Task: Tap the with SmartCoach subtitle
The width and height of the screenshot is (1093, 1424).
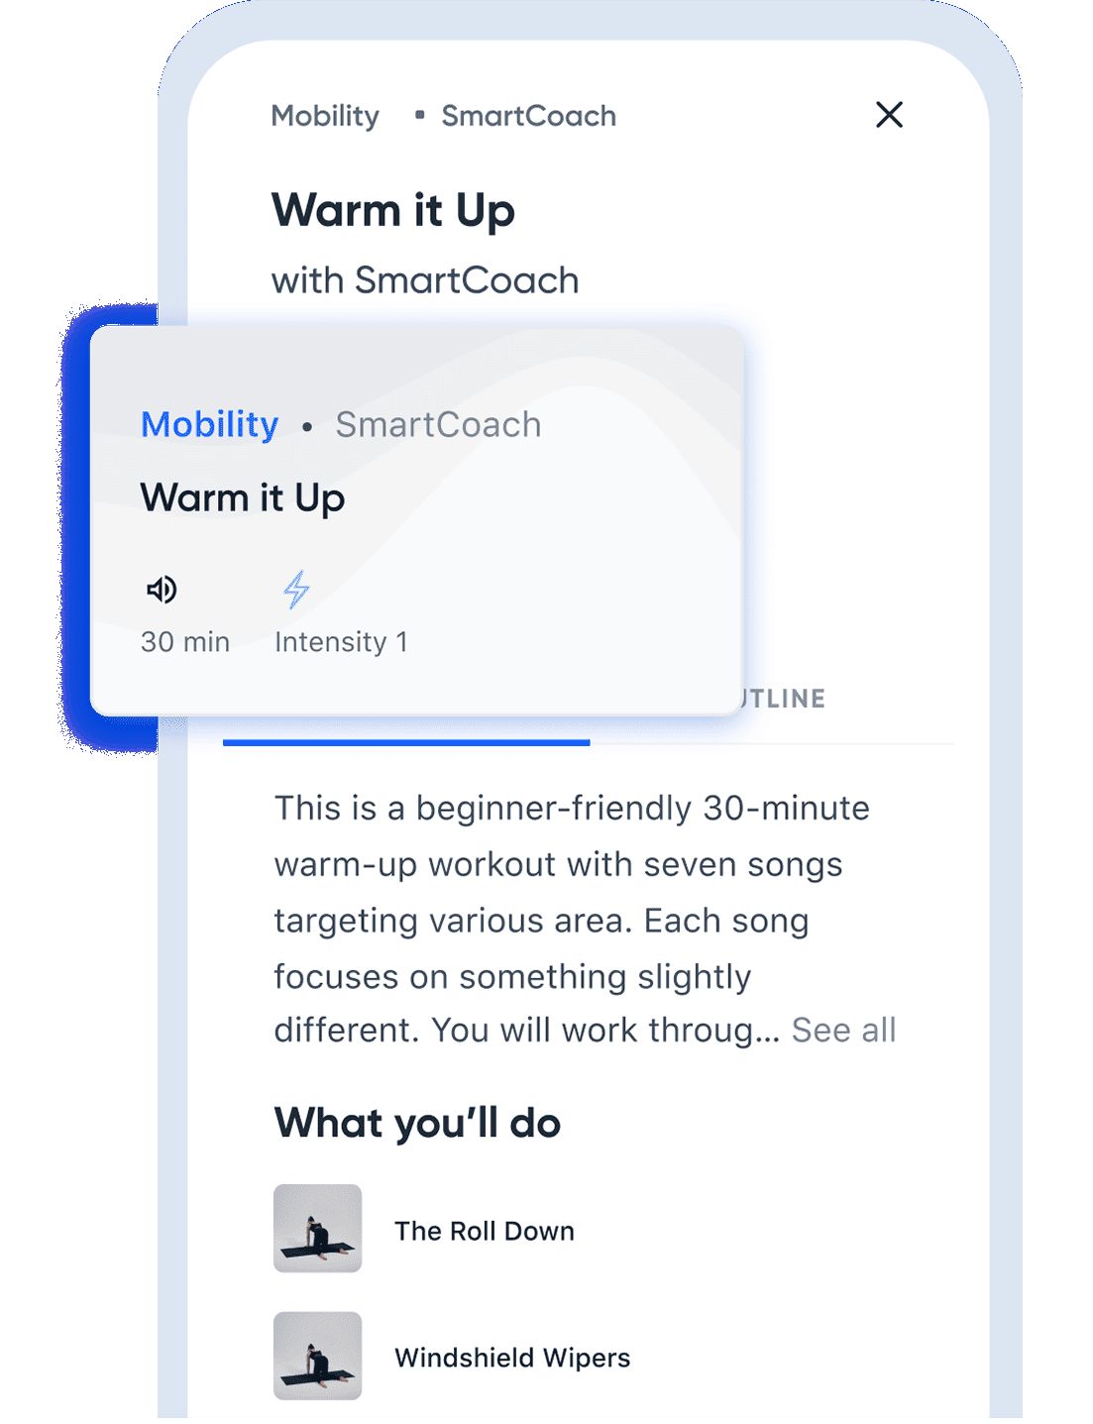Action: coord(425,280)
